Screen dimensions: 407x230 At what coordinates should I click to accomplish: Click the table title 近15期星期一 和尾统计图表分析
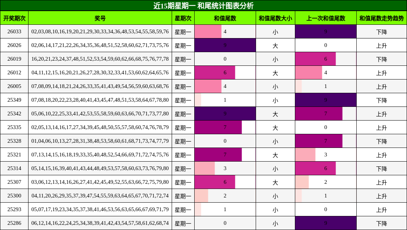pyautogui.click(x=203, y=6)
